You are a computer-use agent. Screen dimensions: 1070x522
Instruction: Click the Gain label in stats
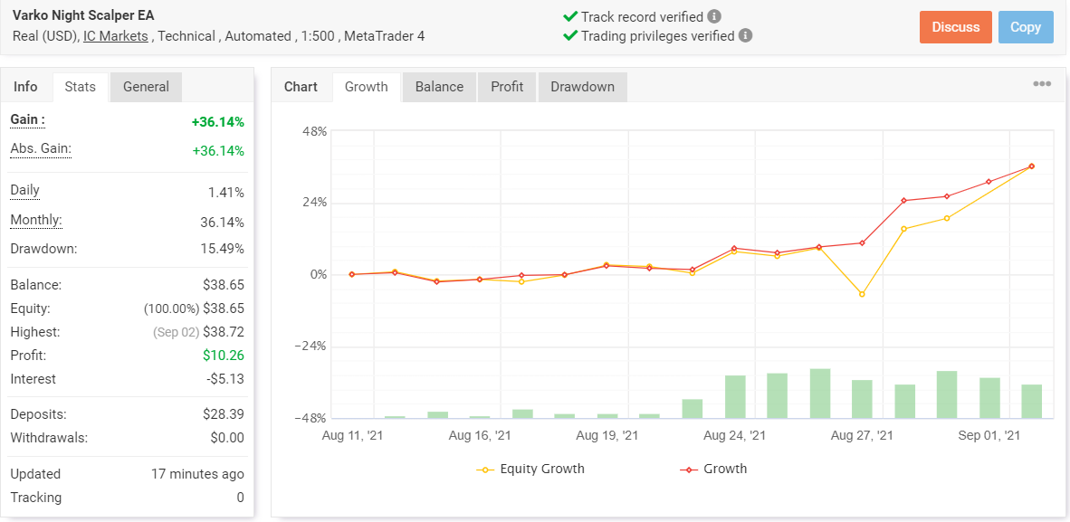point(27,119)
